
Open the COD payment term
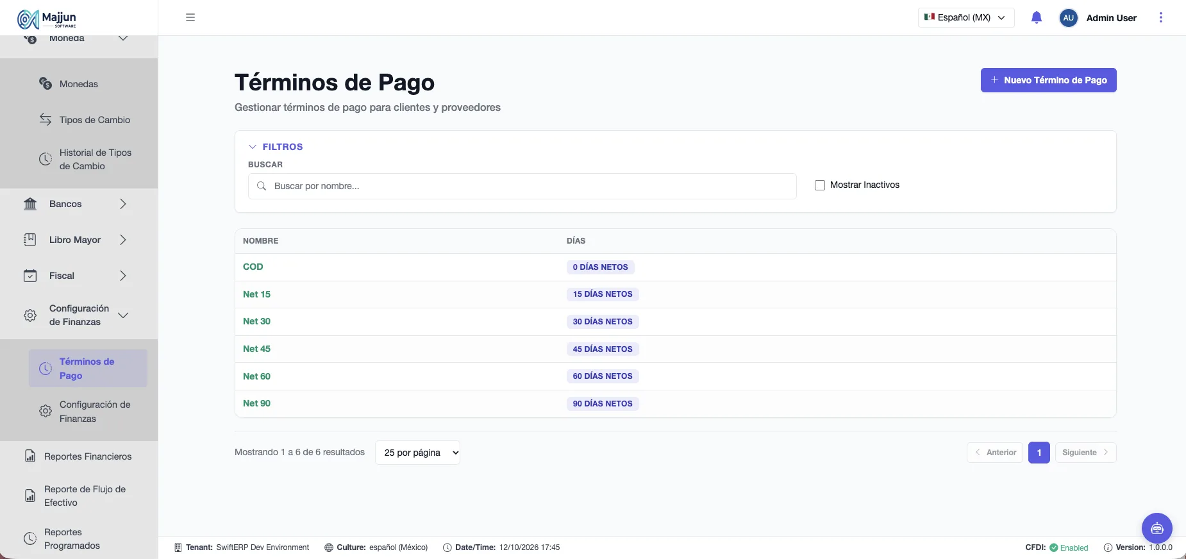pos(253,267)
